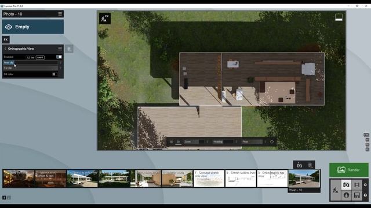
Task: Click the value field in Enabled row
Action: pyautogui.click(x=31, y=57)
